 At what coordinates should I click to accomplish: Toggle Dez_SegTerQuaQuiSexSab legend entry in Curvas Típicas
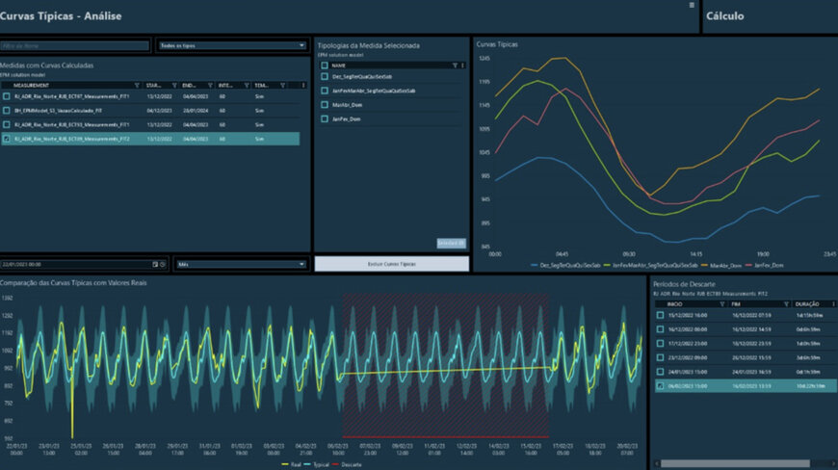pos(566,266)
